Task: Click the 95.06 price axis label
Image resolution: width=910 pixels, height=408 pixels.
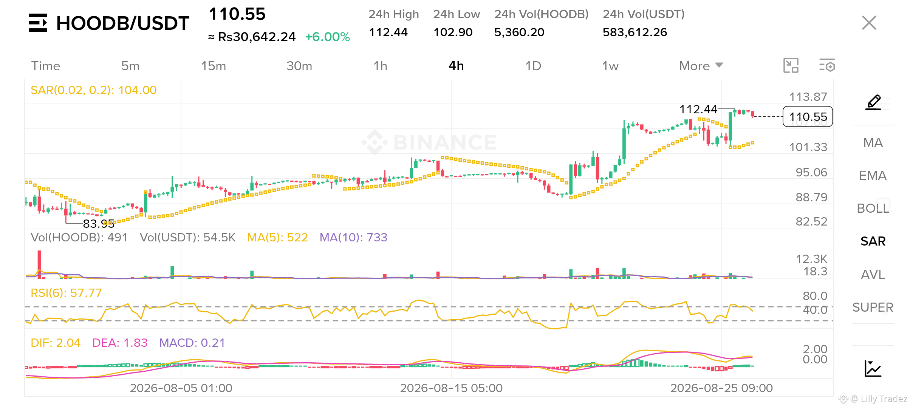Action: coord(811,172)
